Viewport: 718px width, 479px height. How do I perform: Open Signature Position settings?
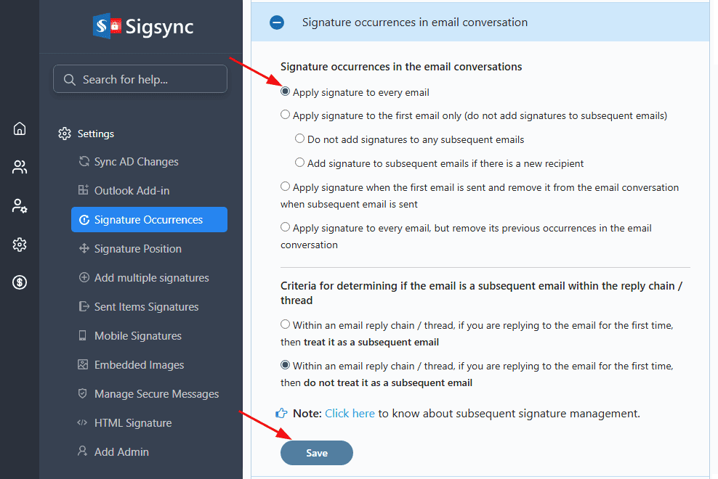coord(137,249)
